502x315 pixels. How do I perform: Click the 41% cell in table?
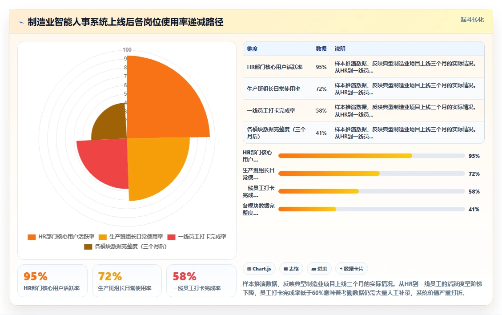[x=321, y=133]
